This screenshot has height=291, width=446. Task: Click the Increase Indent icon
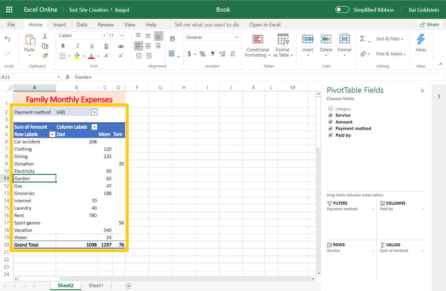pyautogui.click(x=149, y=56)
